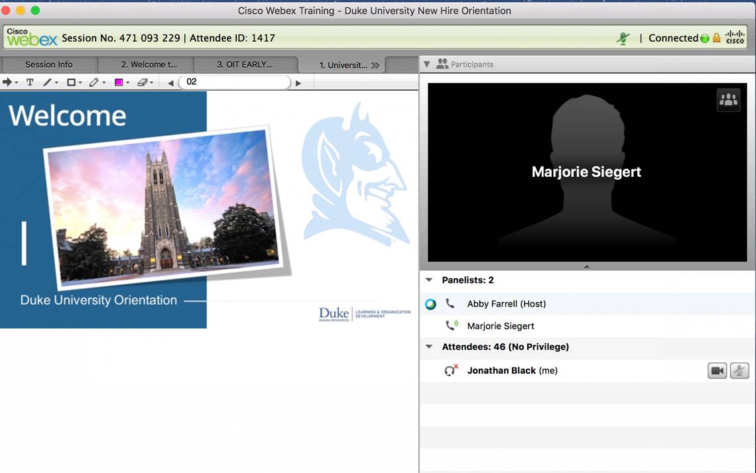This screenshot has height=473, width=756.
Task: Click the presenter ball icon next to Abby Farrell
Action: point(430,304)
